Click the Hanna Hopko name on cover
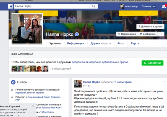Viewport: 167px width, 117px height. coord(60,34)
